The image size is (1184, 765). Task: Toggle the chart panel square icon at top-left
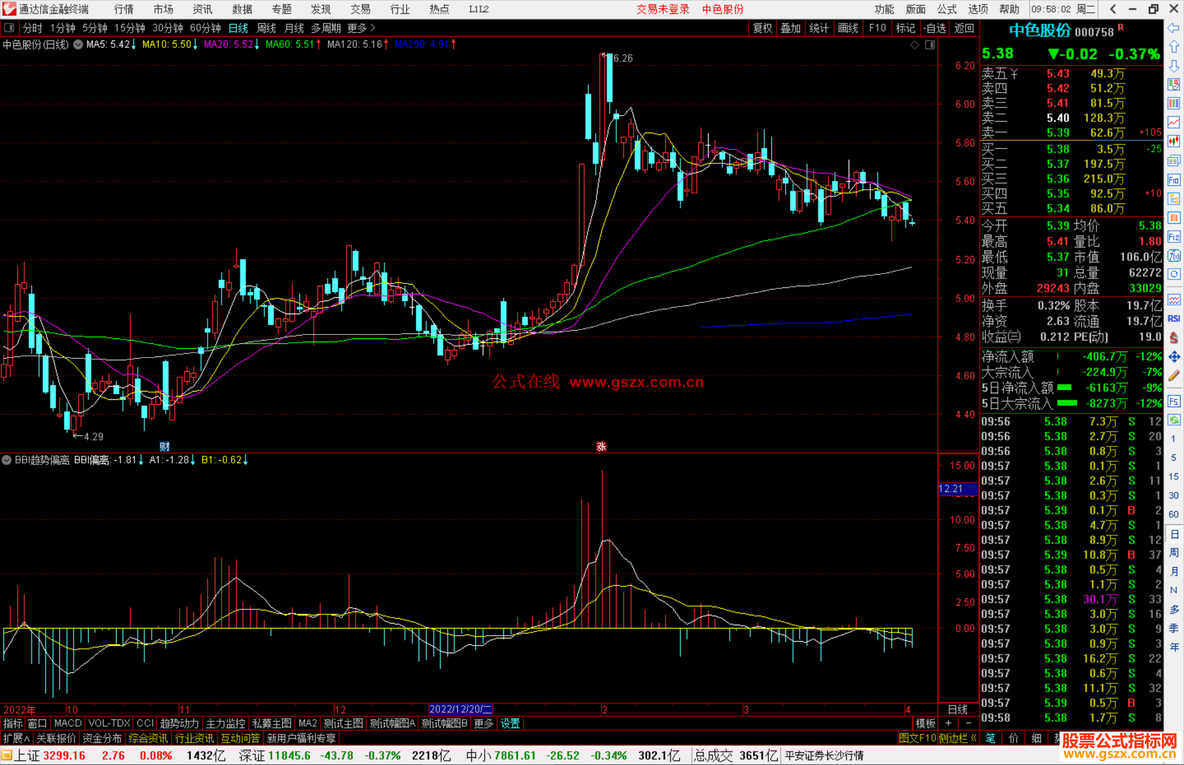pyautogui.click(x=9, y=28)
